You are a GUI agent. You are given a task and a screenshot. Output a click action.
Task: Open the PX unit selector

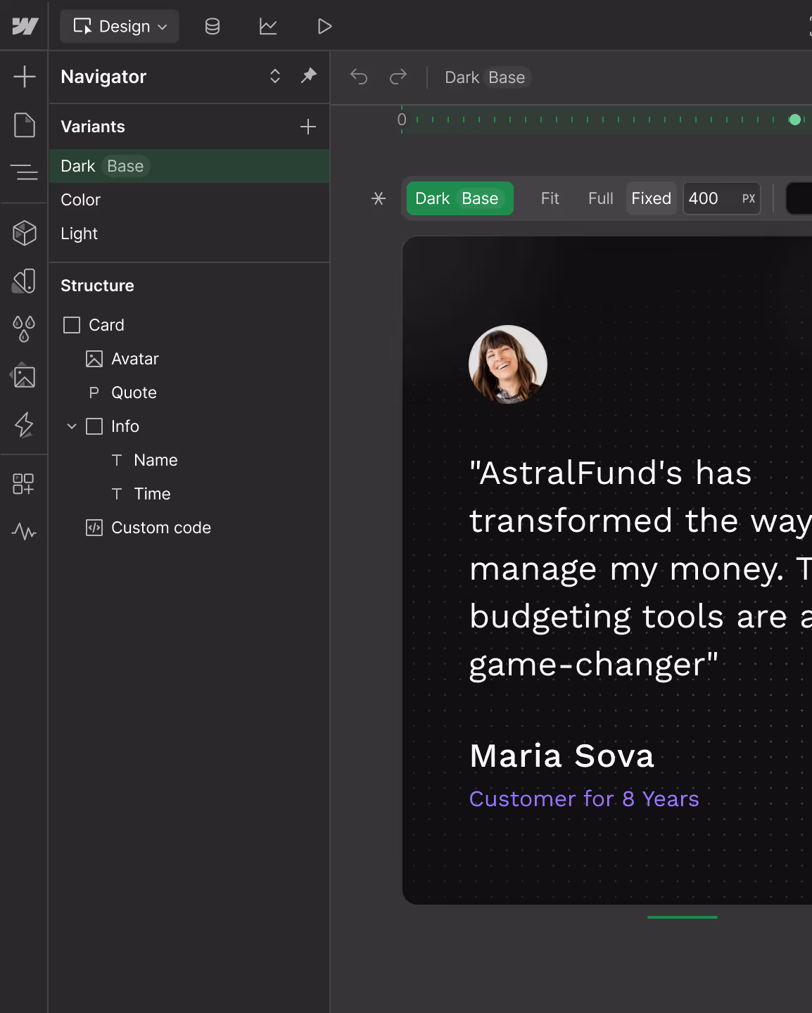click(749, 198)
